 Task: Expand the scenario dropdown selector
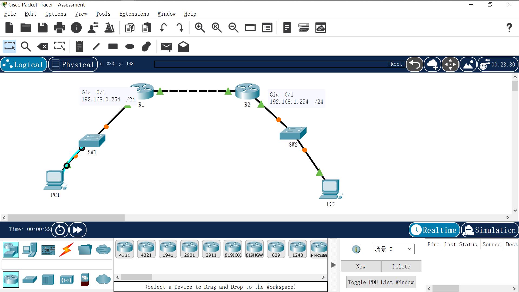409,248
